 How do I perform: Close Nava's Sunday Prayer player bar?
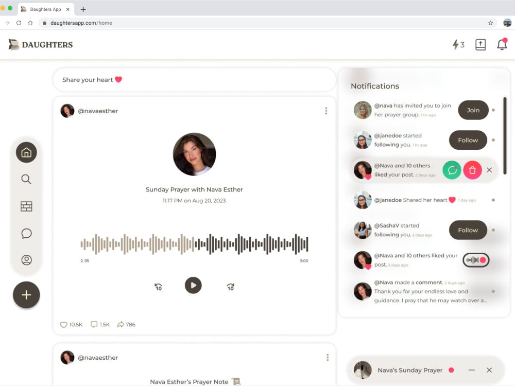tap(489, 370)
